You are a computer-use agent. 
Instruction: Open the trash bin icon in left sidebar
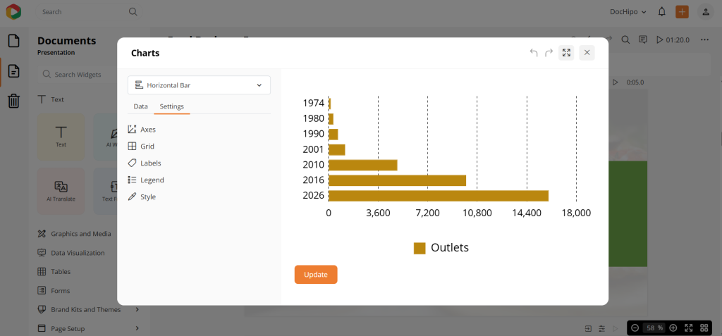click(x=14, y=100)
